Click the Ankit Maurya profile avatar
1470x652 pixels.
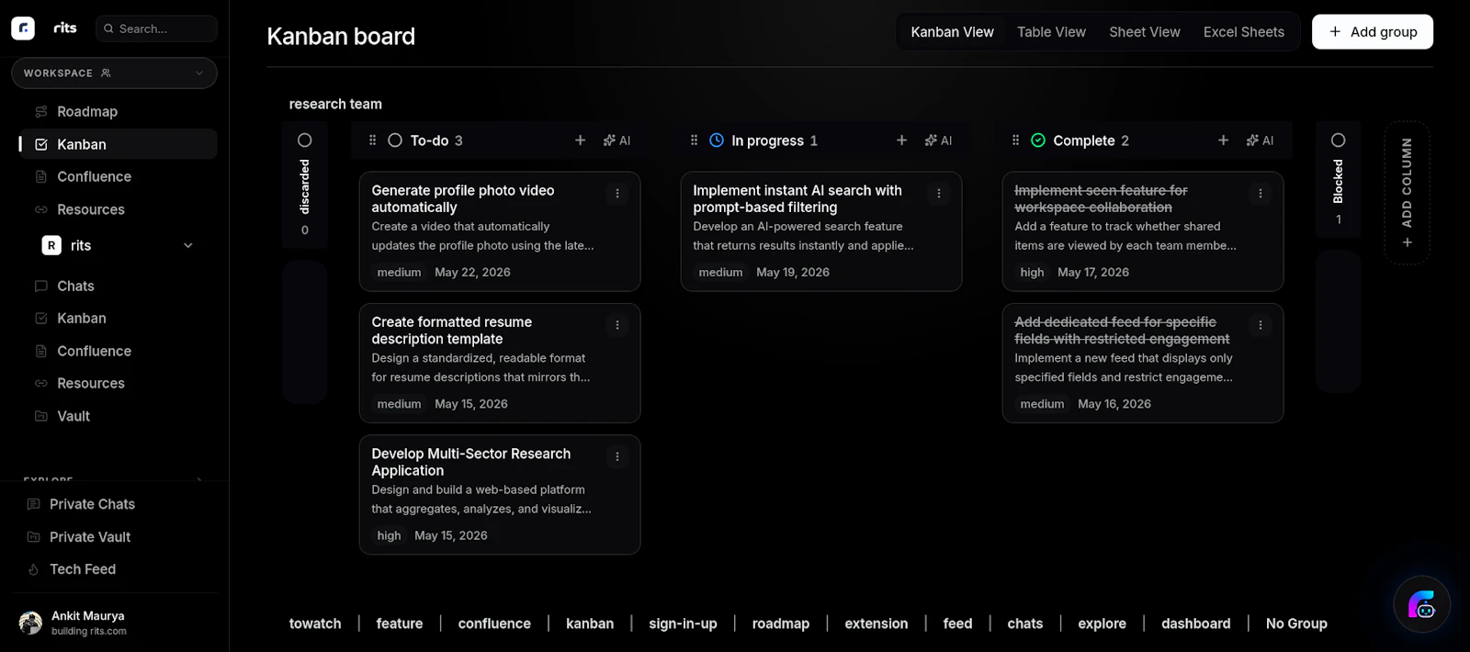click(x=30, y=623)
